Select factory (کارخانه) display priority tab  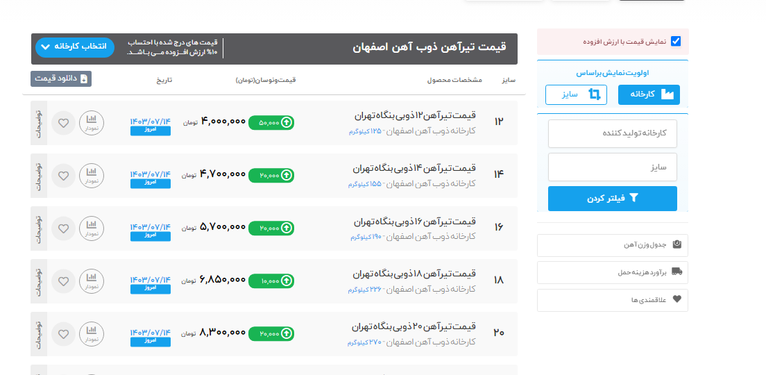pyautogui.click(x=649, y=94)
